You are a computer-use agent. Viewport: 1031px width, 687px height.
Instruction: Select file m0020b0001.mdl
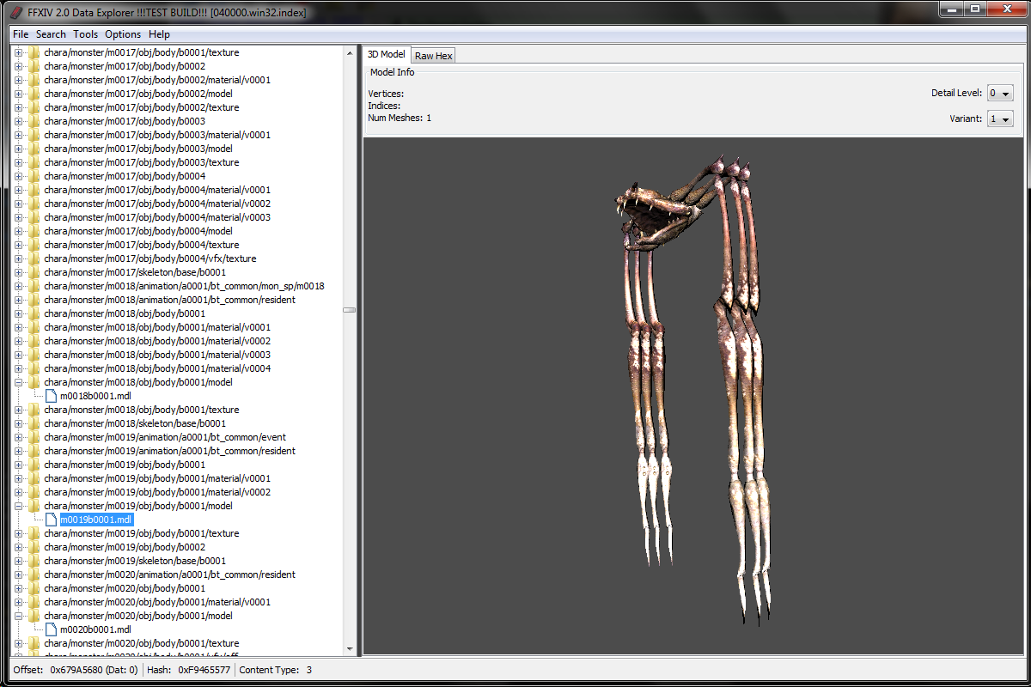pos(95,629)
